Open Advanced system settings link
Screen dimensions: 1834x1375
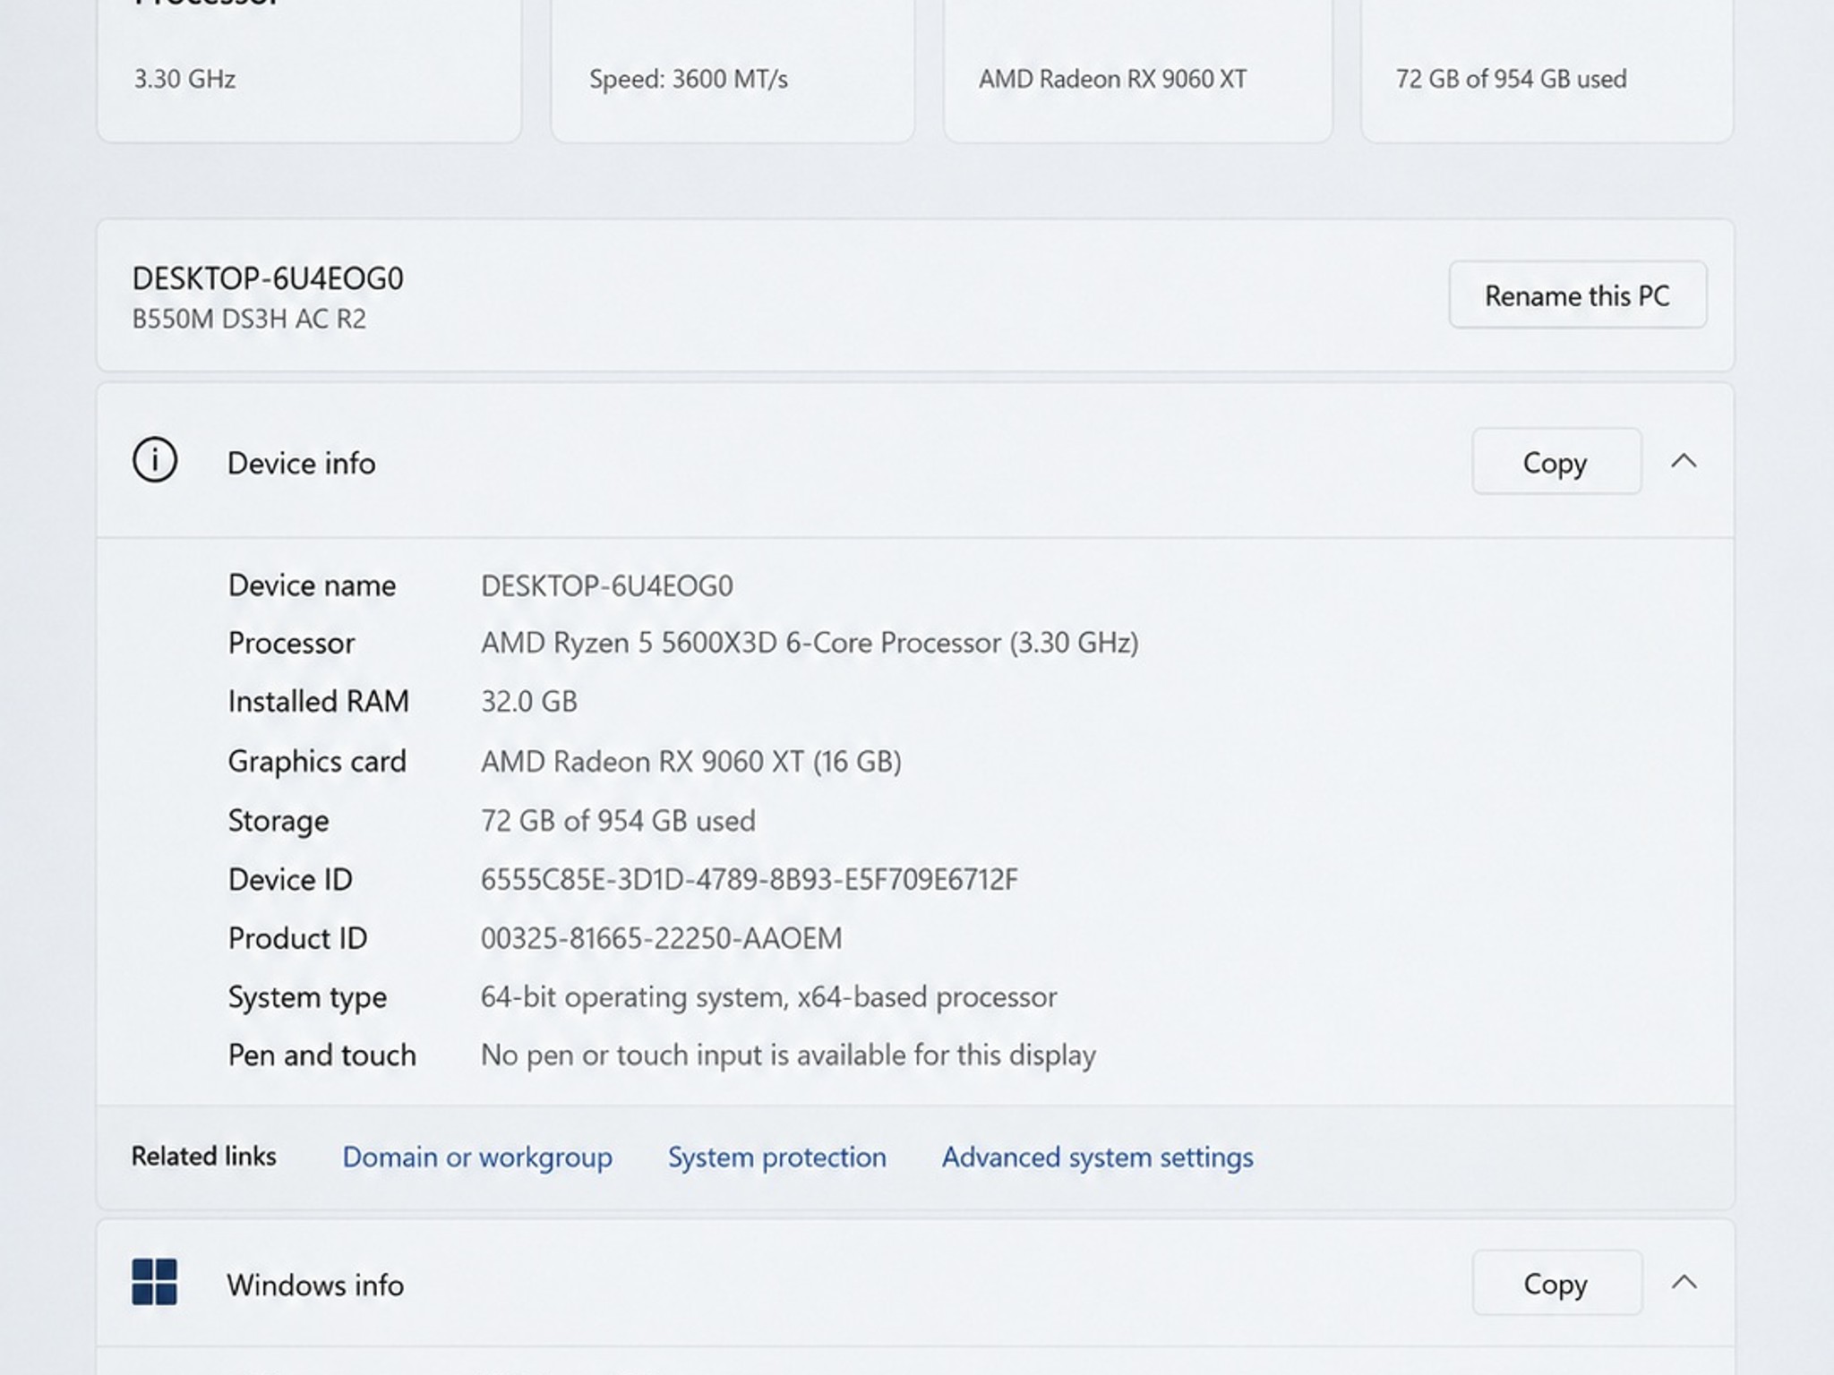click(x=1097, y=1157)
